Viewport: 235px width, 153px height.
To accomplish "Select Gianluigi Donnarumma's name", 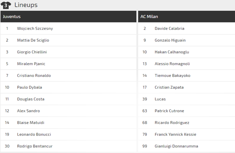I will [176, 146].
